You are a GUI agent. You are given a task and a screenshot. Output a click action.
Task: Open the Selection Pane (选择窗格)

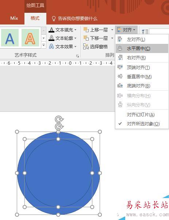tap(96, 46)
